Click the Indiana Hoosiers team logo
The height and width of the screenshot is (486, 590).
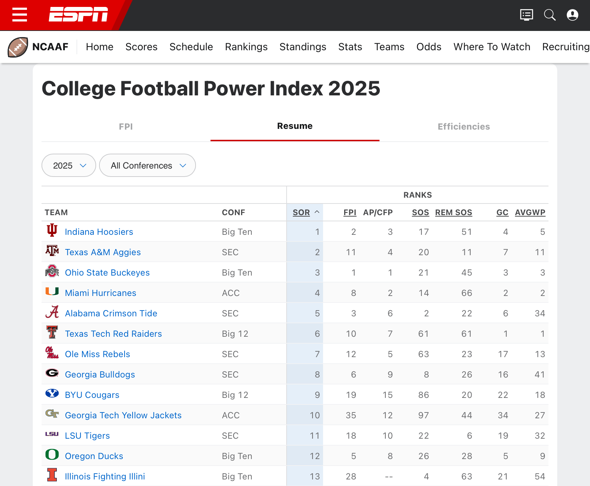pos(52,231)
